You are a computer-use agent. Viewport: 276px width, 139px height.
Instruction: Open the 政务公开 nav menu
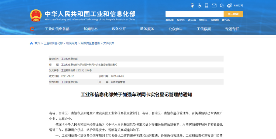pos(119,29)
